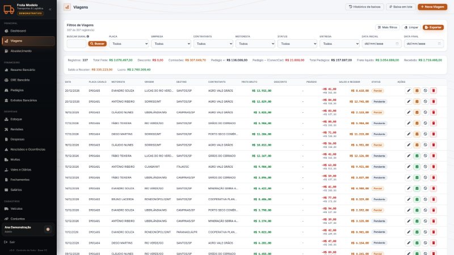Screen dimensions: 454x255
Task: Click the Pedágios sidebar icon
Action: tap(6, 90)
